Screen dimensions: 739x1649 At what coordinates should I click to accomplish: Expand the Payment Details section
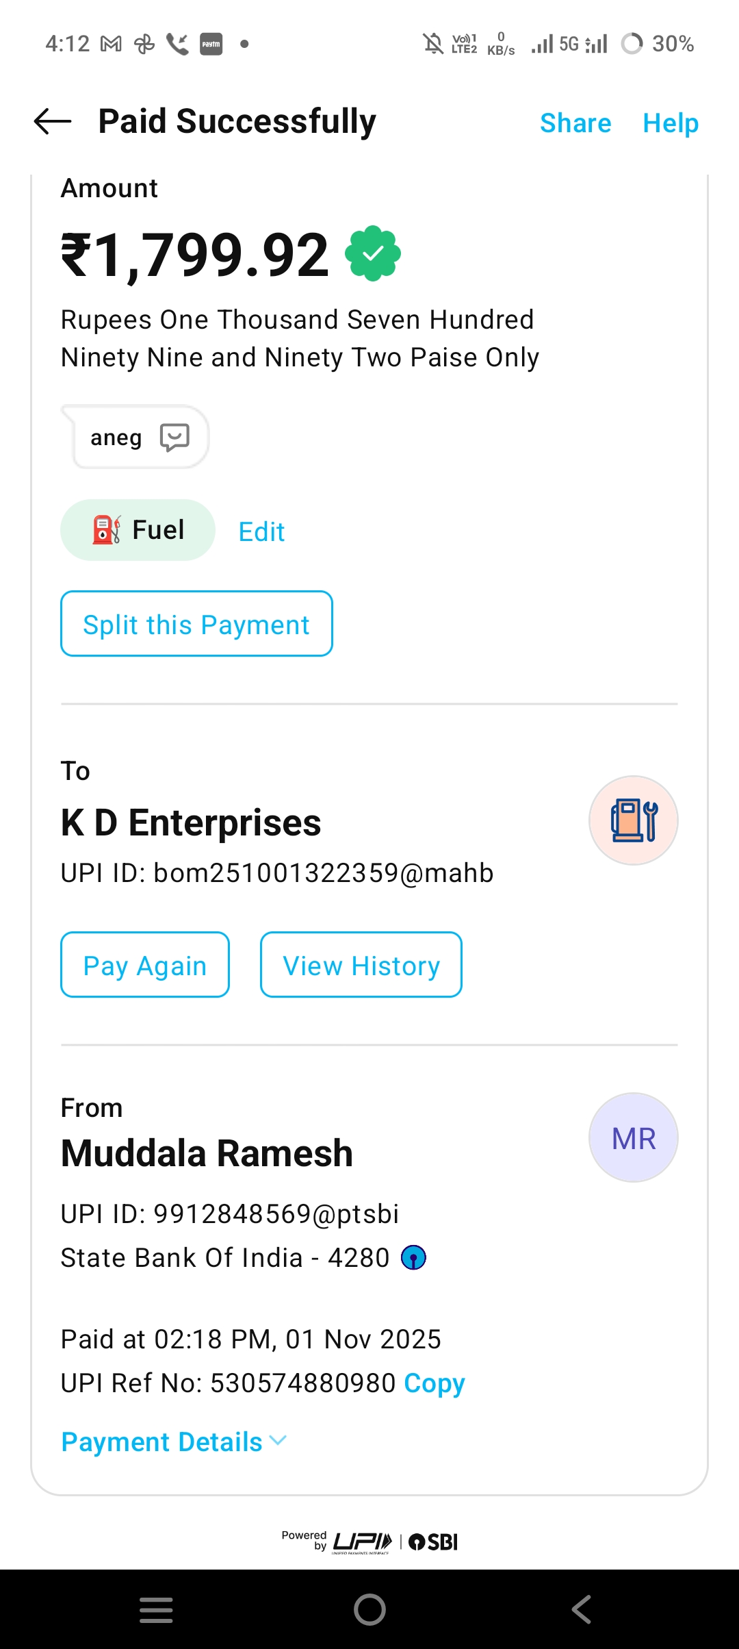pos(174,1442)
